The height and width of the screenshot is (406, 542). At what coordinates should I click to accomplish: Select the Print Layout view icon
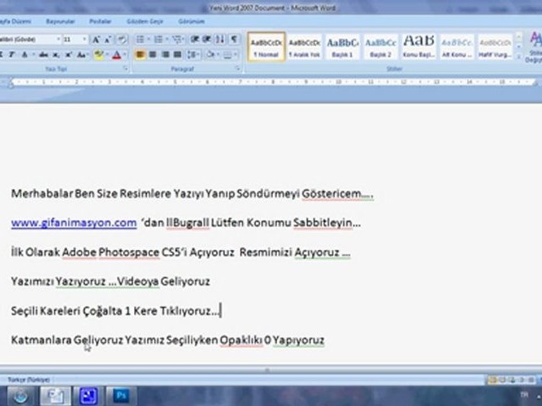click(492, 380)
